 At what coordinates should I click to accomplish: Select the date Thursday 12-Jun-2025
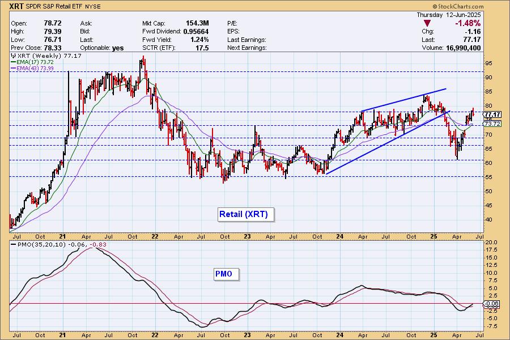tap(449, 15)
